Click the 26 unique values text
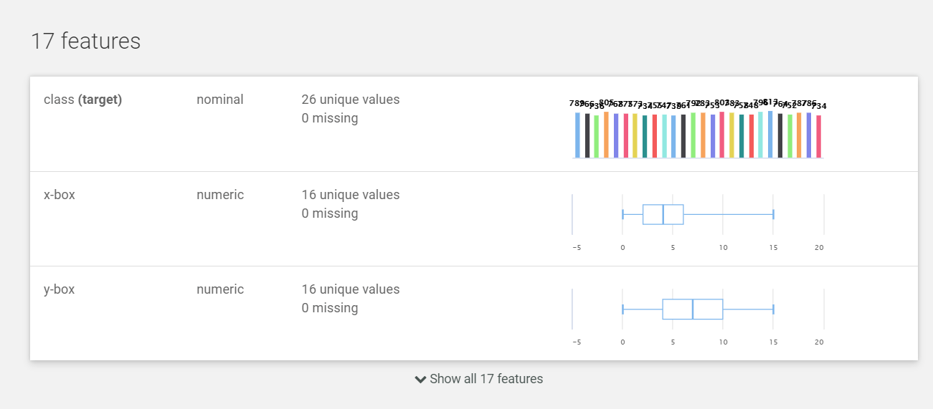 tap(351, 100)
